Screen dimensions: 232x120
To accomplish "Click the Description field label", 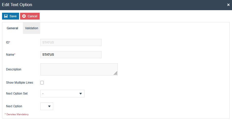I will click(x=14, y=69).
